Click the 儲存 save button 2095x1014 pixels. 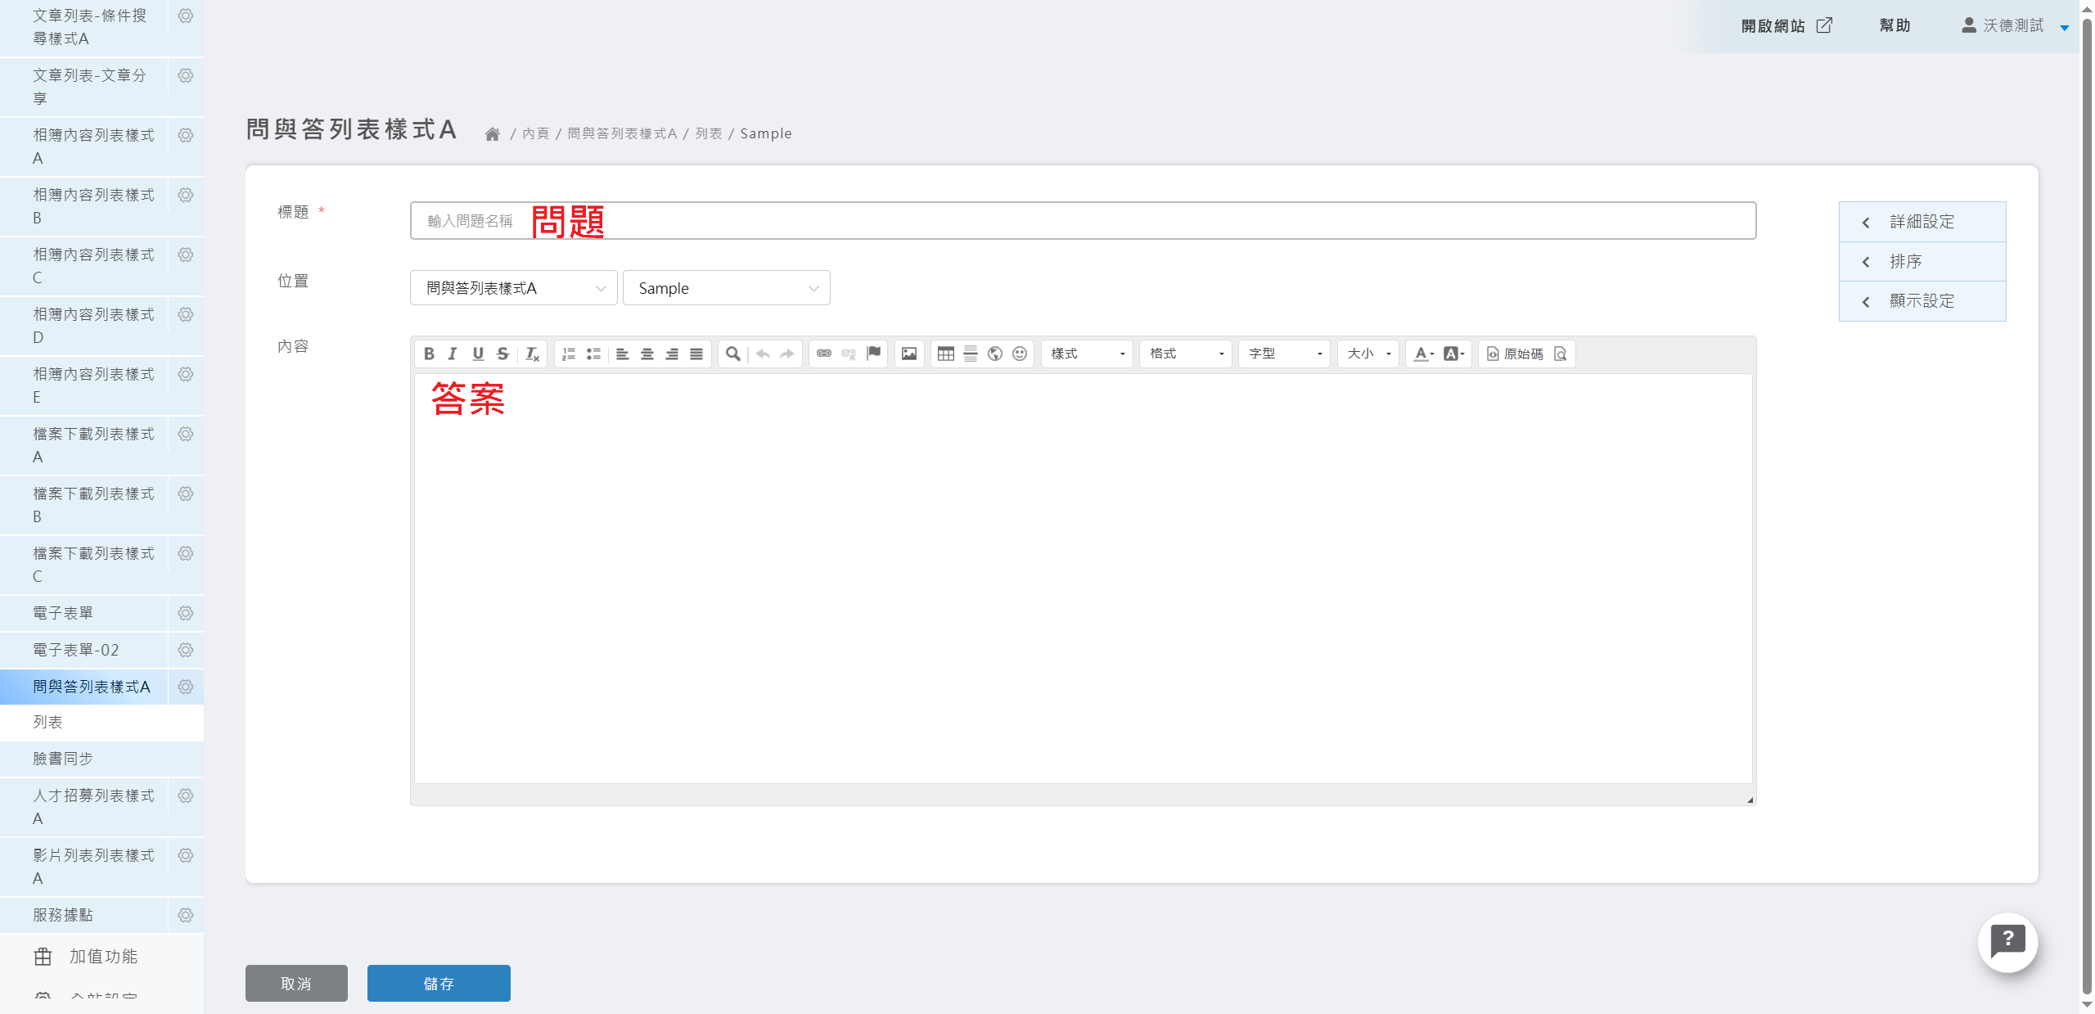point(439,983)
